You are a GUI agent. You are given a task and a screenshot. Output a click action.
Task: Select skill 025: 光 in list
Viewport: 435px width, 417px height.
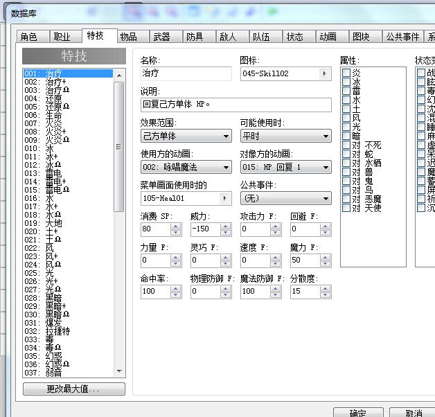tap(68, 273)
